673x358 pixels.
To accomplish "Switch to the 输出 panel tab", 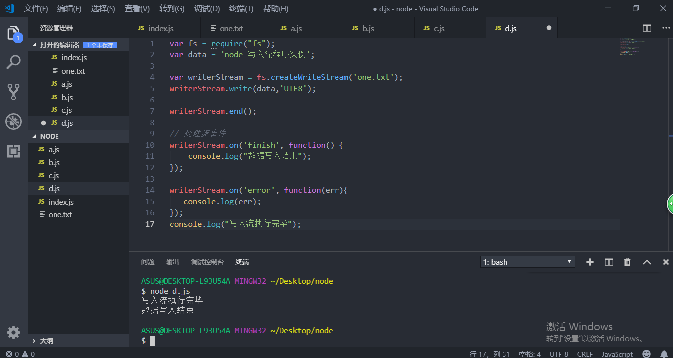I will point(172,262).
